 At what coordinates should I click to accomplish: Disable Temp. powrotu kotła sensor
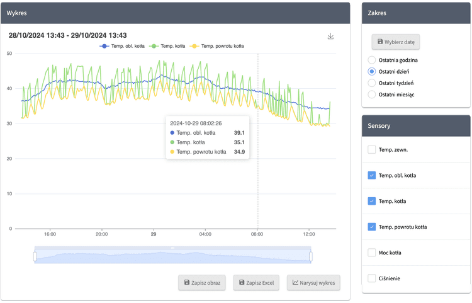(372, 227)
